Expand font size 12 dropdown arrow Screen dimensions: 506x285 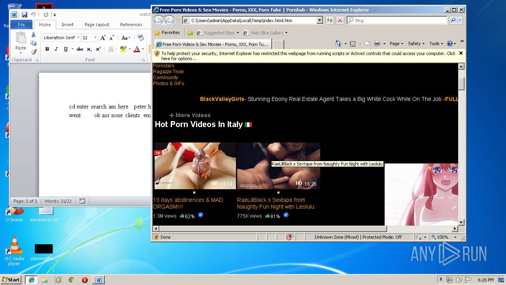click(95, 38)
